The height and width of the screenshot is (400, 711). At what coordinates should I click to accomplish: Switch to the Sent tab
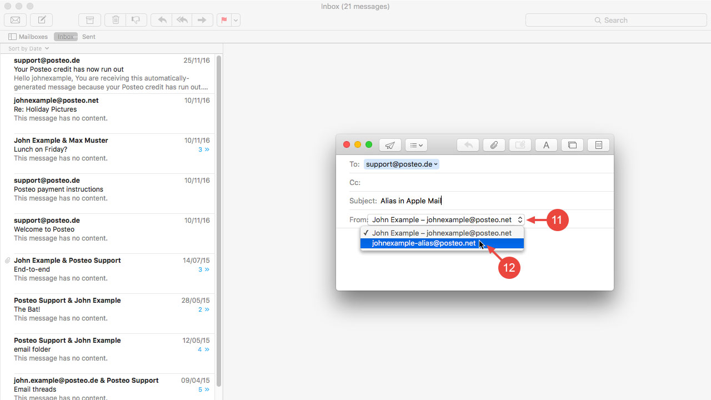(x=88, y=37)
